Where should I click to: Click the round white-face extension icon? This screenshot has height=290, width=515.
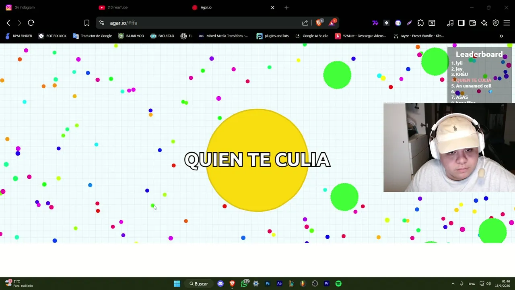398,23
